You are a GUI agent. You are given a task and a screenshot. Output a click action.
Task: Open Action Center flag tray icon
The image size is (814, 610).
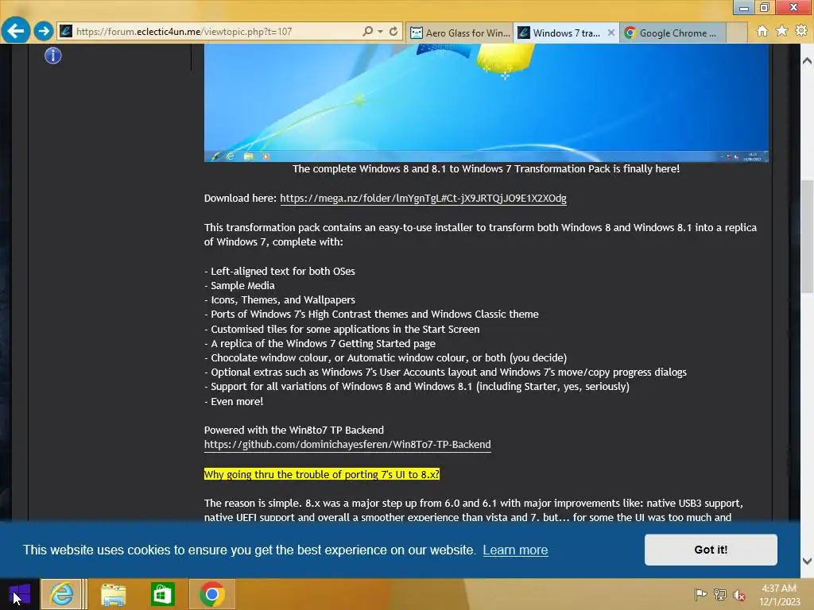pyautogui.click(x=700, y=594)
